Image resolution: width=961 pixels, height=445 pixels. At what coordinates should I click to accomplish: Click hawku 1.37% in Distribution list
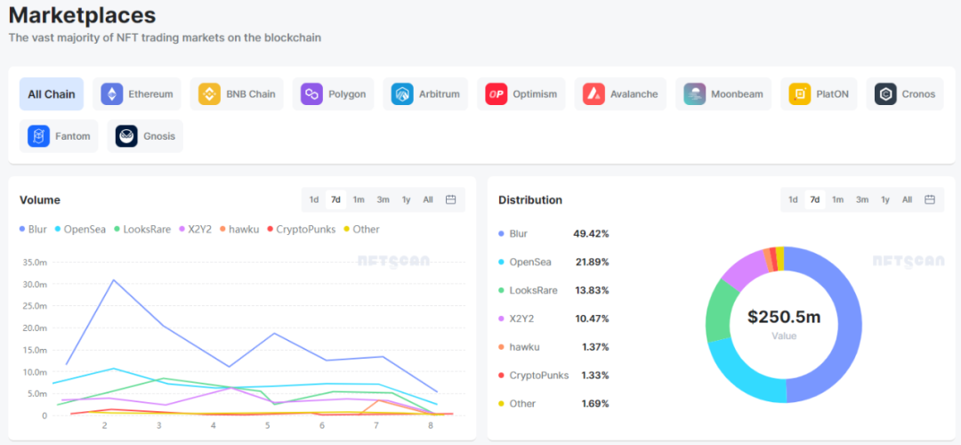point(553,347)
